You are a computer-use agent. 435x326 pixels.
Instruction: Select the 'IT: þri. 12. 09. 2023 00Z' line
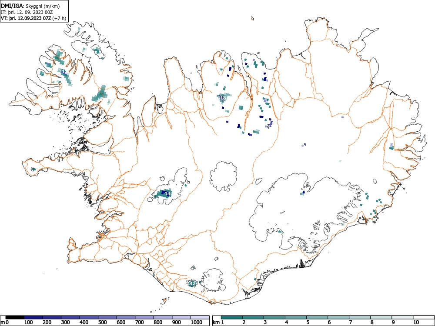[x=27, y=12]
